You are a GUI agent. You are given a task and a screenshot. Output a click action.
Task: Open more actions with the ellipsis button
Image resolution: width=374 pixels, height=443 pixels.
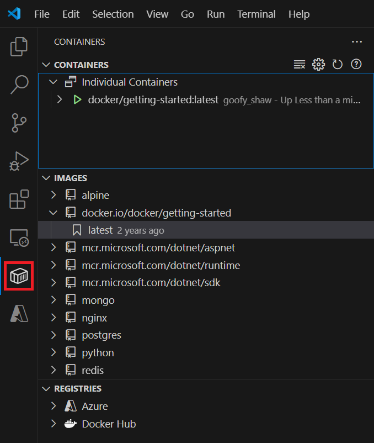357,41
